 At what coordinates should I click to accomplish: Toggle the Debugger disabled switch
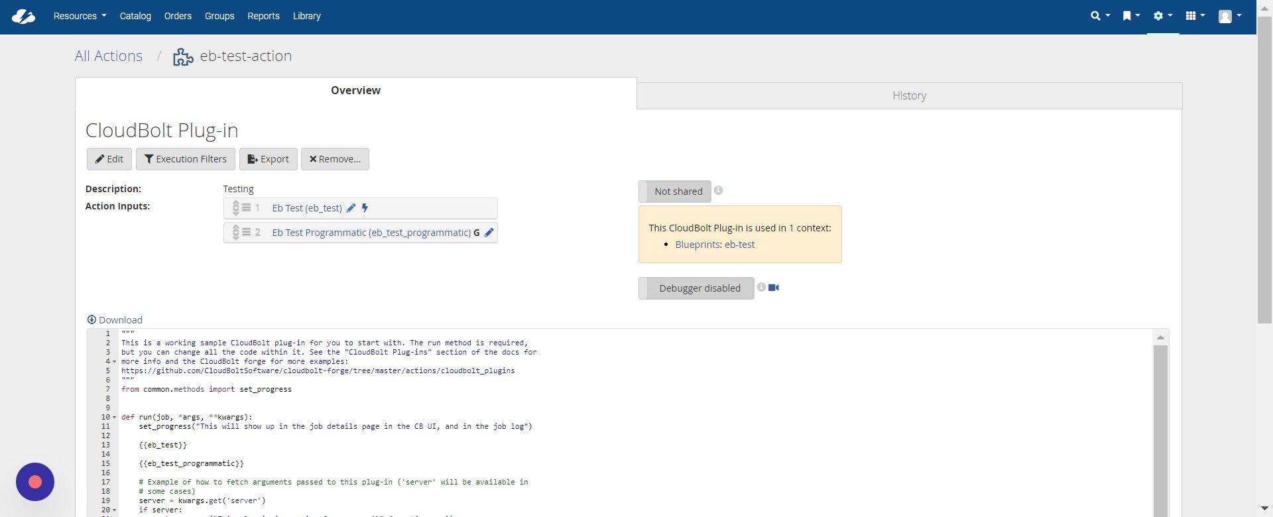point(696,288)
